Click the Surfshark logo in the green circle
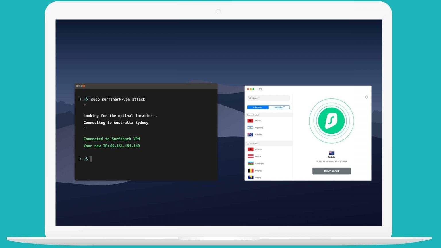This screenshot has height=248, width=441. (331, 121)
